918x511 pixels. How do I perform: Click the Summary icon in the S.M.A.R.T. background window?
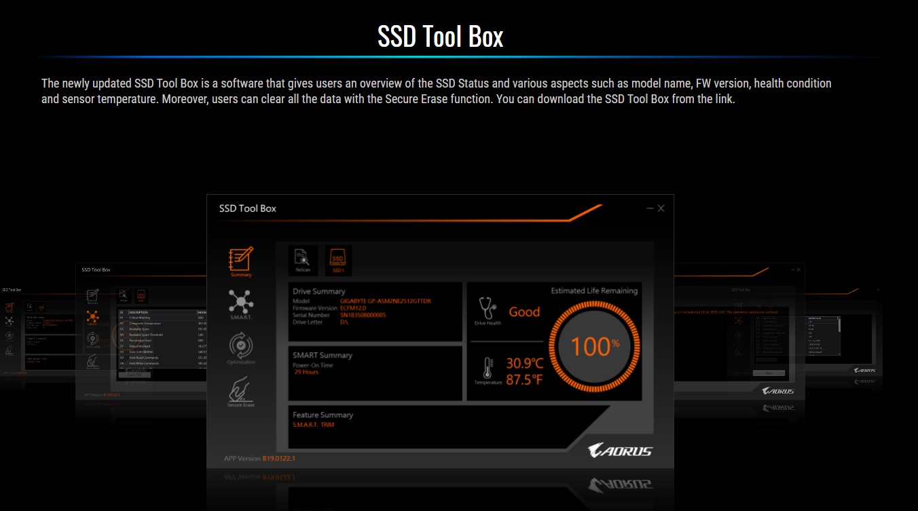click(x=92, y=296)
